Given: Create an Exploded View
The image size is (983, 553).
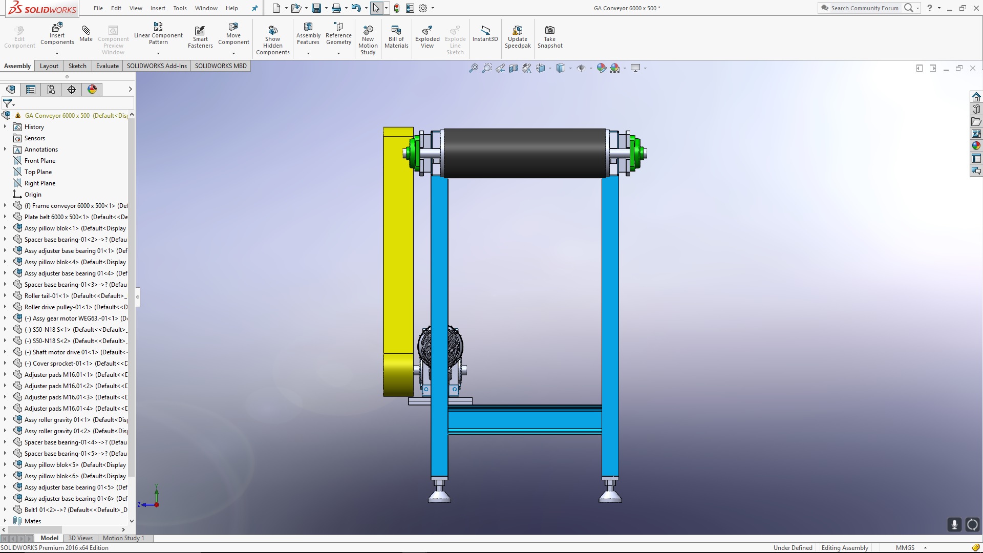Looking at the screenshot, I should (428, 37).
